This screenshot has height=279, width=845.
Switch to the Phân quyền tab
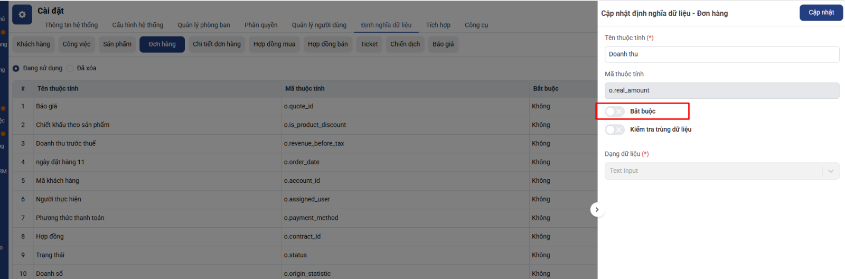pyautogui.click(x=261, y=25)
